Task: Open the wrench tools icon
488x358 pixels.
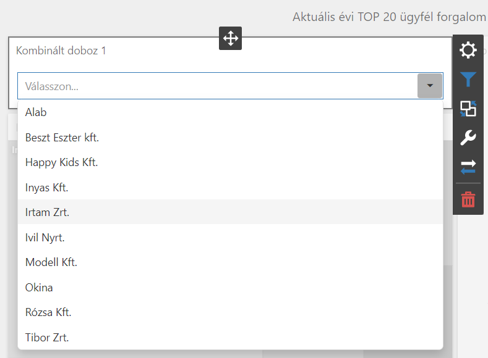Action: click(x=468, y=138)
